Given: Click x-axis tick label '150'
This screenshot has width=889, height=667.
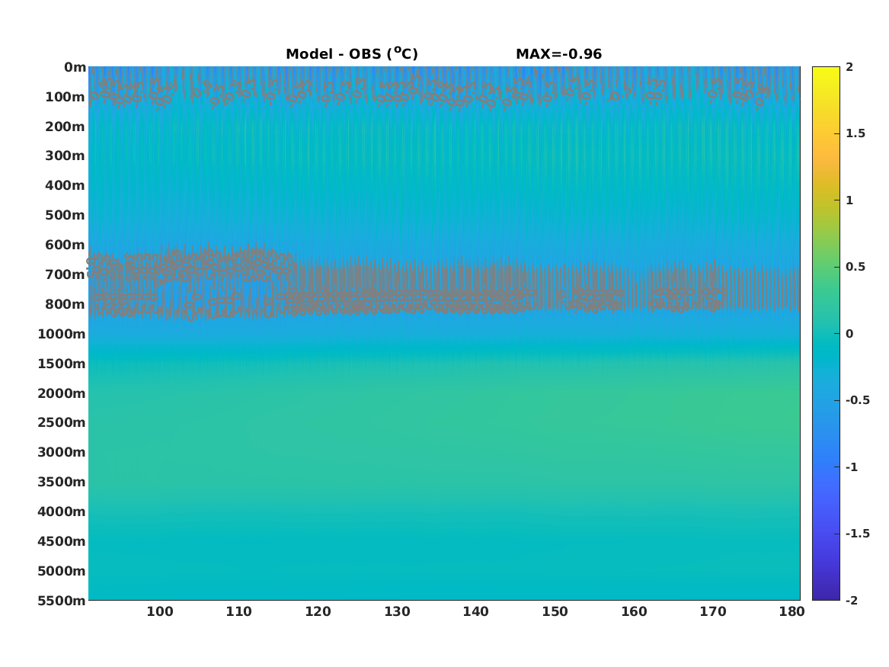Looking at the screenshot, I should (x=555, y=611).
